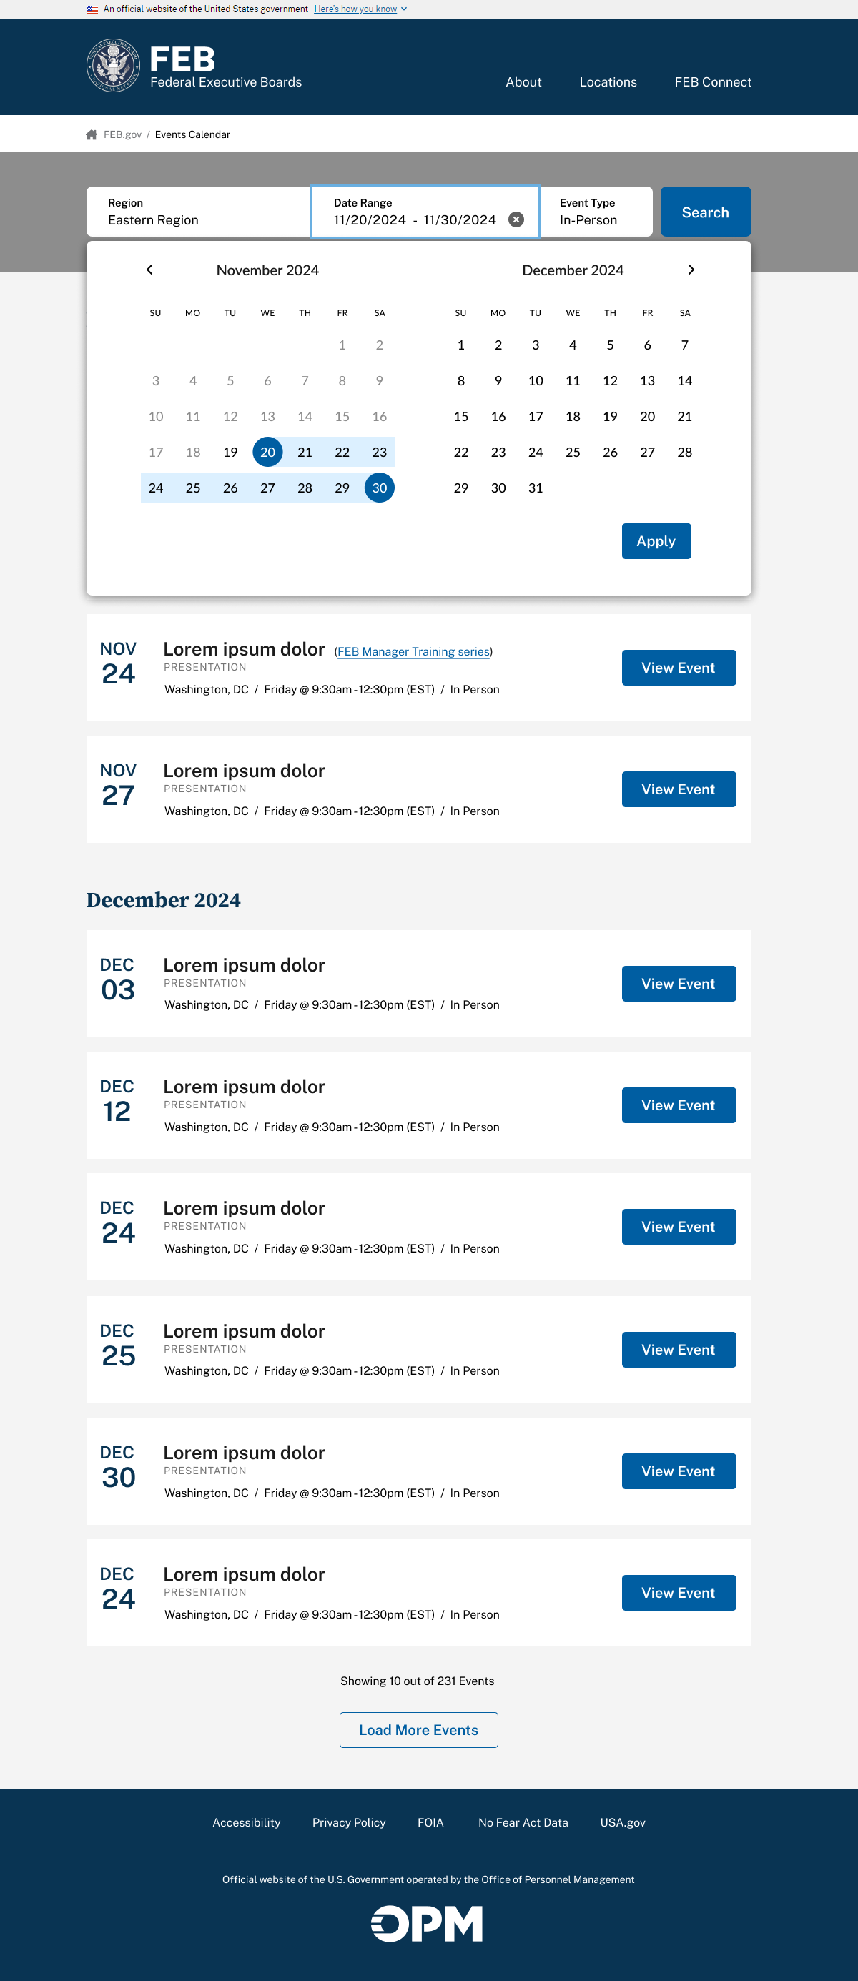Screen dimensions: 858x1981
Task: Click the FEB eagle seal logo
Action: [113, 65]
